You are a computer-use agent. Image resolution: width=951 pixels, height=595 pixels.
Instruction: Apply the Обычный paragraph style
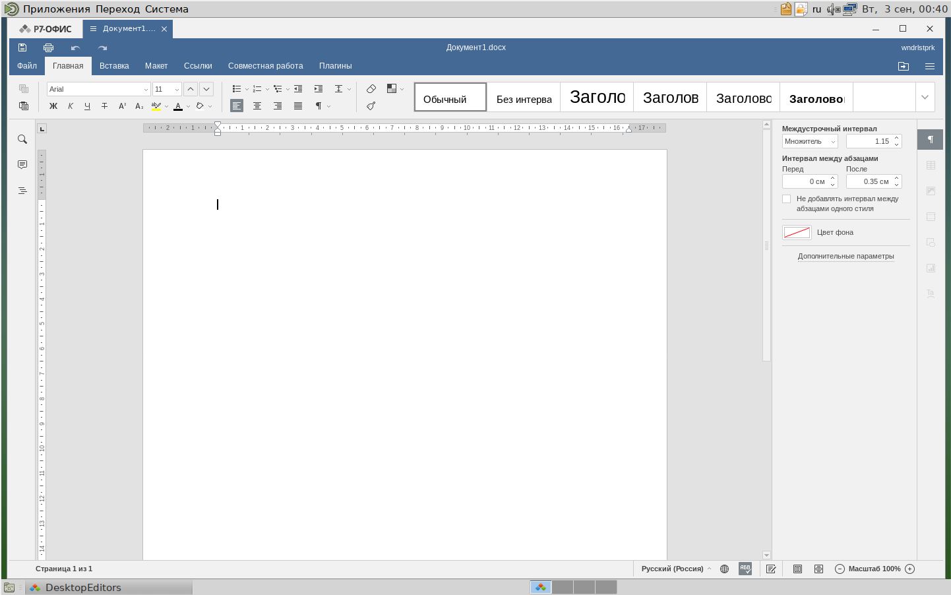(450, 97)
